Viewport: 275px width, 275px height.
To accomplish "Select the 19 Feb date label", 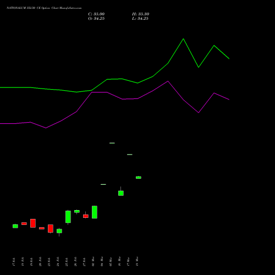I will (x=31, y=262).
